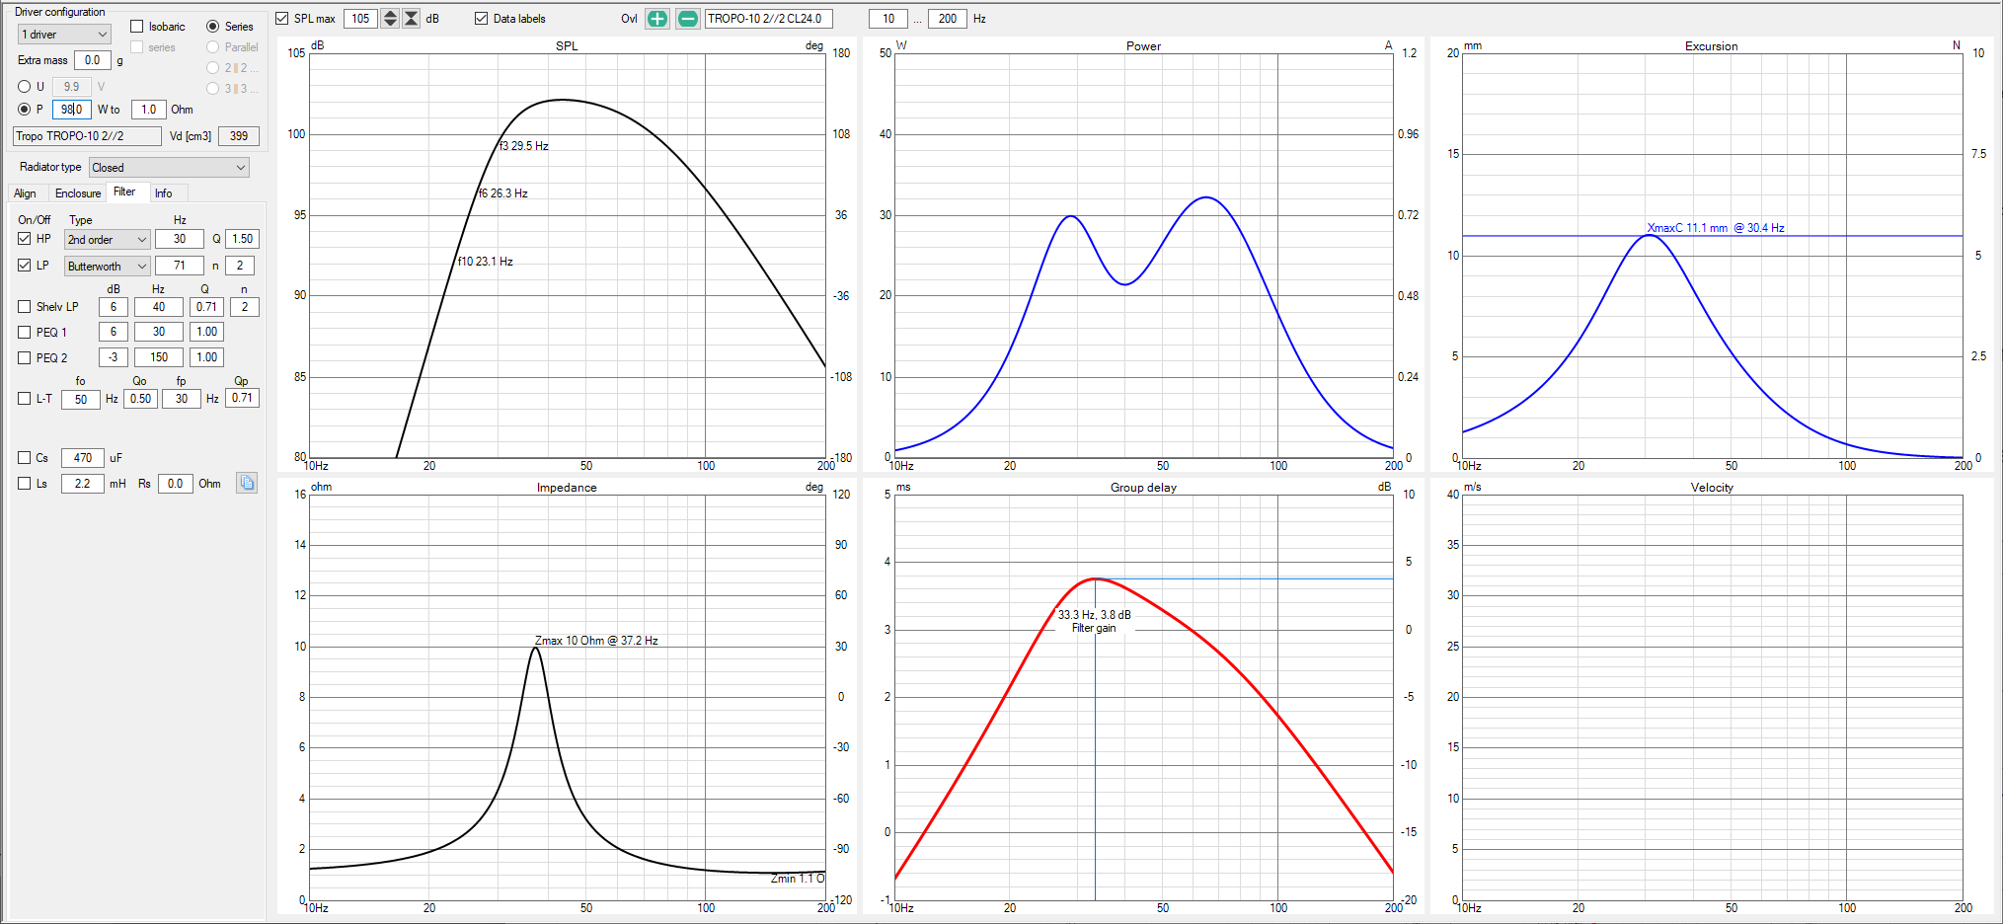Click the Group delay chart title
Screen dimensions: 2003x924
(x=1143, y=488)
